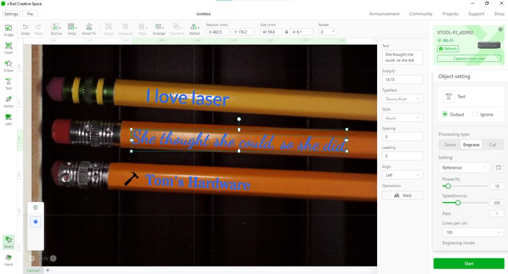Zoom out the canvas with minus icon
The width and height of the screenshot is (508, 274).
click(x=31, y=258)
